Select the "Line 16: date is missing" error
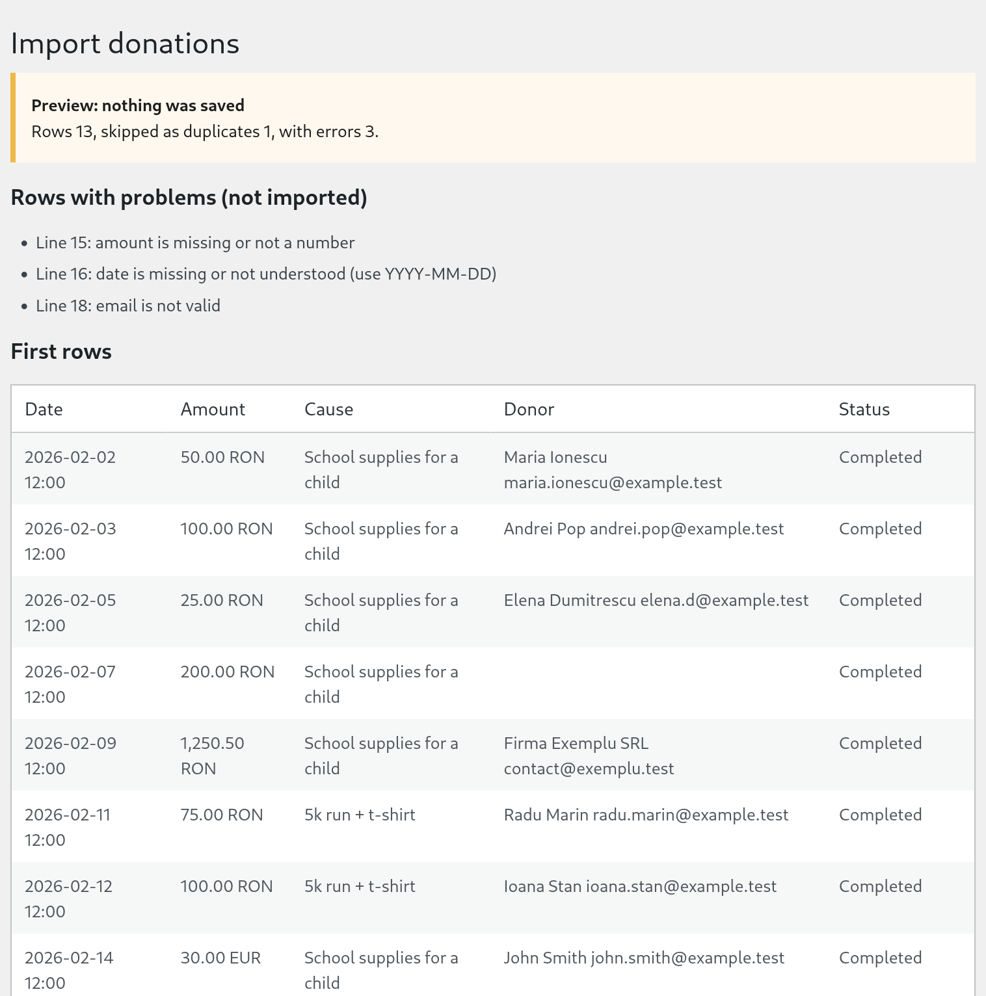Image resolution: width=986 pixels, height=996 pixels. (x=266, y=274)
